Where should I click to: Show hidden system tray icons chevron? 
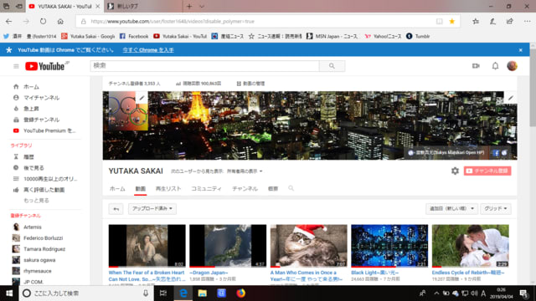tap(436, 293)
